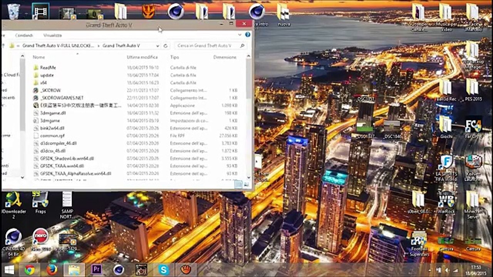493x277 pixels.
Task: Sort files by the Dimensione column
Action: pos(225,57)
